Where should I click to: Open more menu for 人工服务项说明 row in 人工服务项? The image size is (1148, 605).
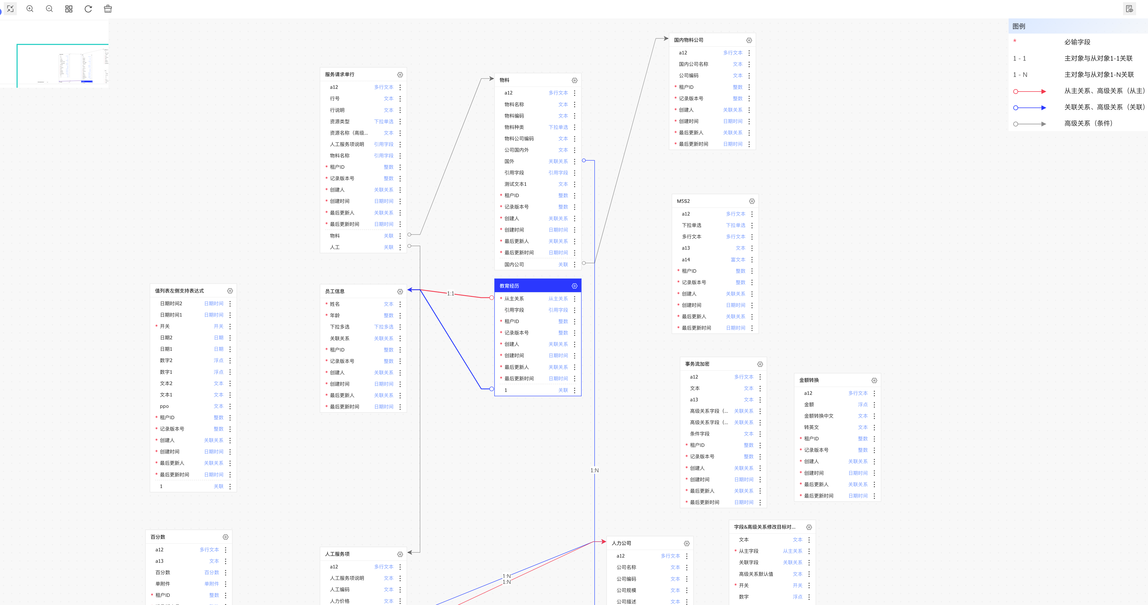click(400, 578)
